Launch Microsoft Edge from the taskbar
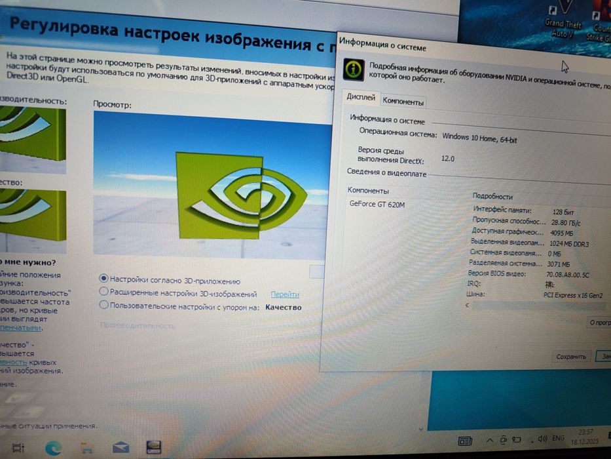The width and height of the screenshot is (611, 459). coord(53,448)
